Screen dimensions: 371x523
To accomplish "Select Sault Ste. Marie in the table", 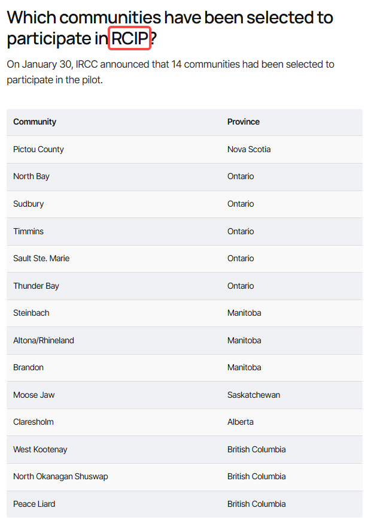I will tap(41, 258).
